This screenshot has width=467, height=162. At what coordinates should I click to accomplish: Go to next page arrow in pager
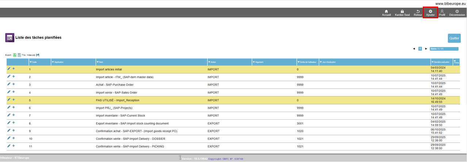pos(426,49)
